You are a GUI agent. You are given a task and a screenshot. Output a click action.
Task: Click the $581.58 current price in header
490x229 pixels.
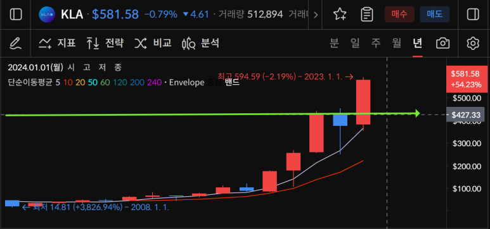pyautogui.click(x=115, y=15)
